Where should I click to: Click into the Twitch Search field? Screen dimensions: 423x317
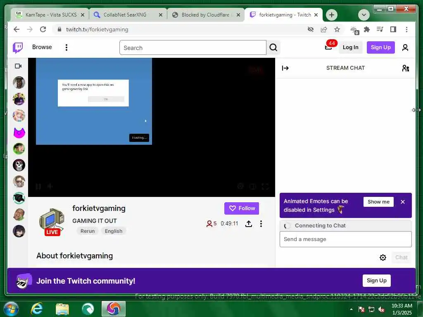click(x=192, y=48)
